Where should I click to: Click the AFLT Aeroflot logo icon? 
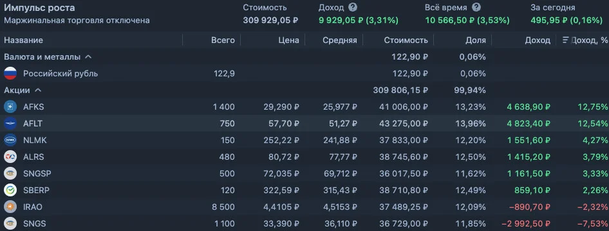pyautogui.click(x=10, y=123)
